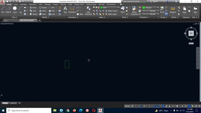This screenshot has height=113, width=201.
Task: Open File Explorer from taskbar
Action: [55, 110]
